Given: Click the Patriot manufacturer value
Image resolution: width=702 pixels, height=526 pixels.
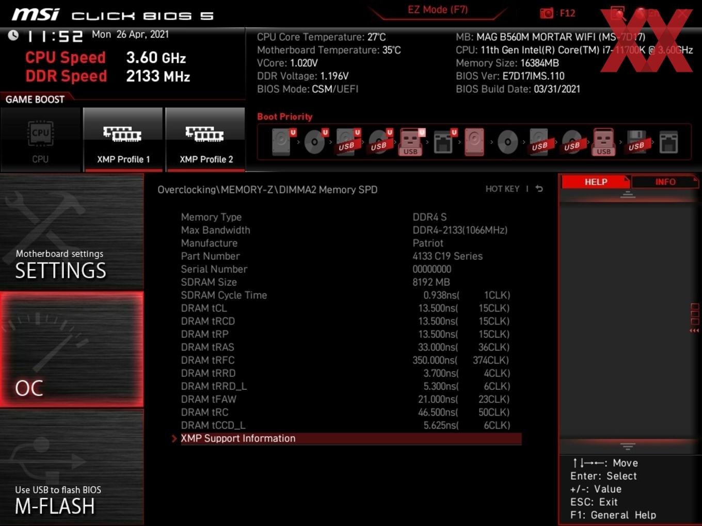Looking at the screenshot, I should click(x=428, y=243).
